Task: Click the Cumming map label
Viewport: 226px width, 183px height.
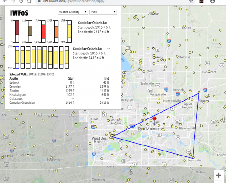Action: click(98, 179)
